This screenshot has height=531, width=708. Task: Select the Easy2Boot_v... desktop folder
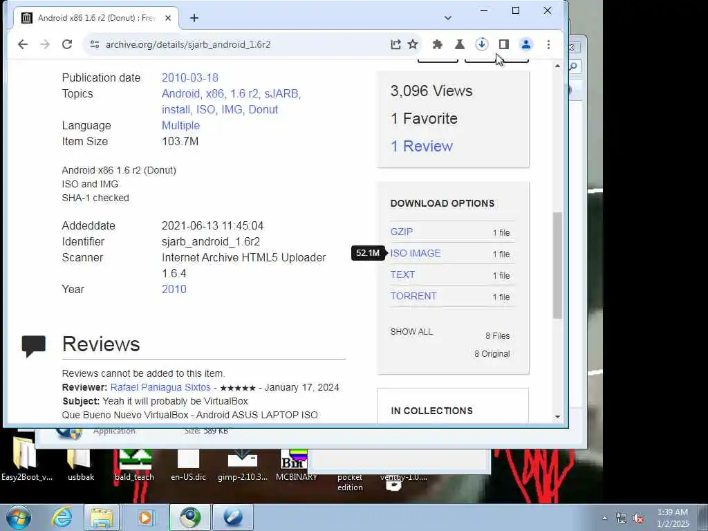tap(26, 460)
